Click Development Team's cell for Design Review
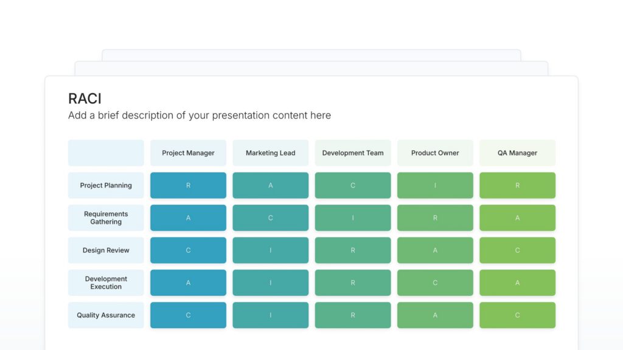623x350 pixels. (353, 250)
